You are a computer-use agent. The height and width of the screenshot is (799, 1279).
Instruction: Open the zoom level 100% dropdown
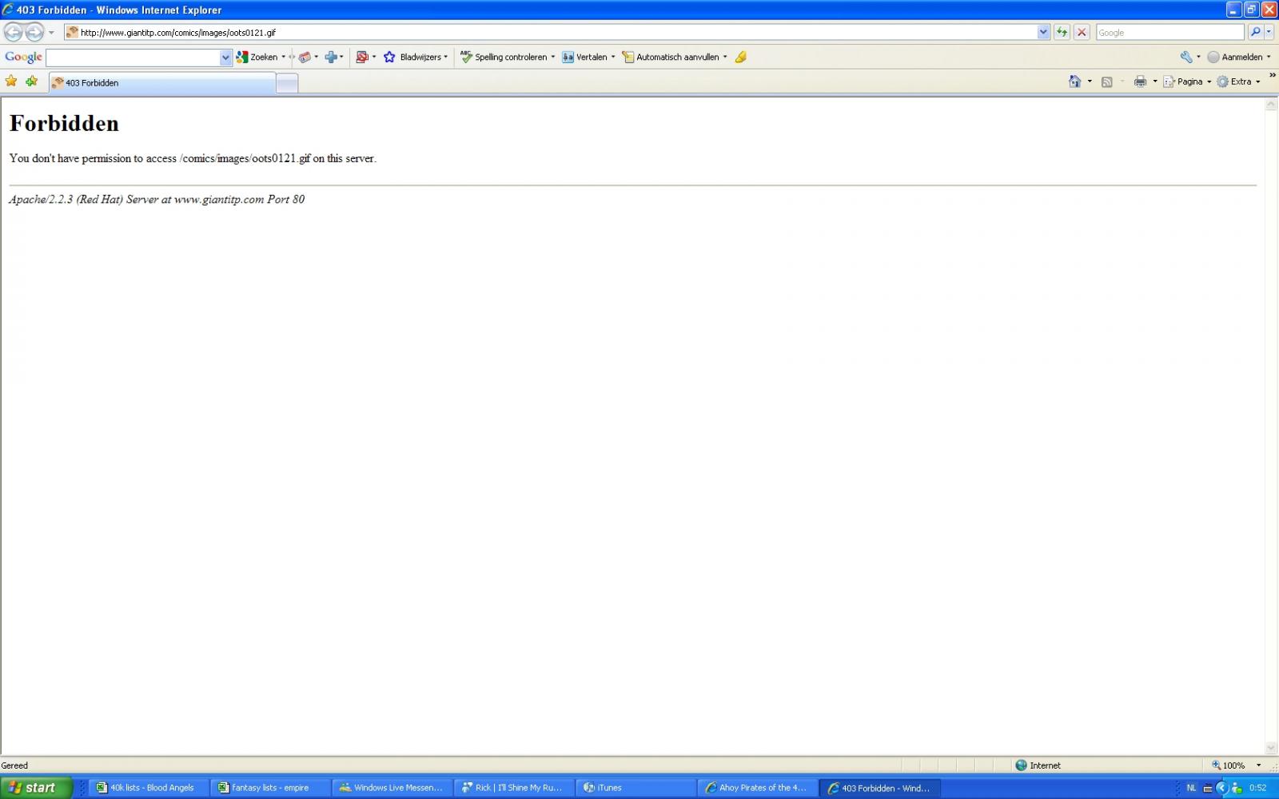(x=1257, y=765)
